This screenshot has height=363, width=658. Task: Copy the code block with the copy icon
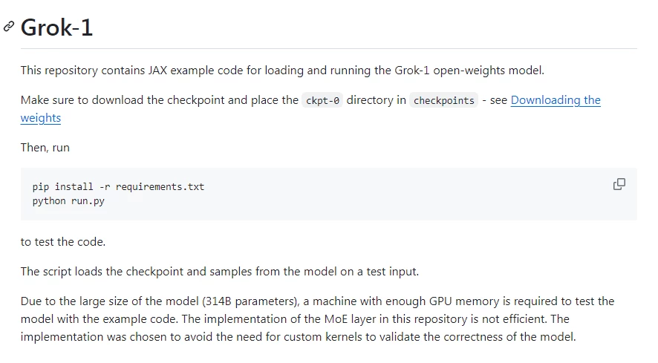coord(619,184)
